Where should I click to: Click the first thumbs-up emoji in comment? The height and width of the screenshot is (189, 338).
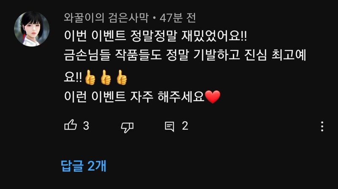point(90,78)
